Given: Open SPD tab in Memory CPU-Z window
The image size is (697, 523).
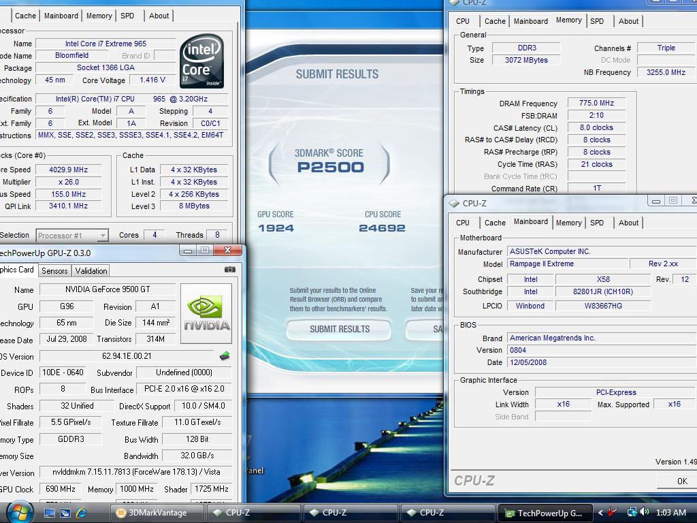Looking at the screenshot, I should tap(597, 21).
